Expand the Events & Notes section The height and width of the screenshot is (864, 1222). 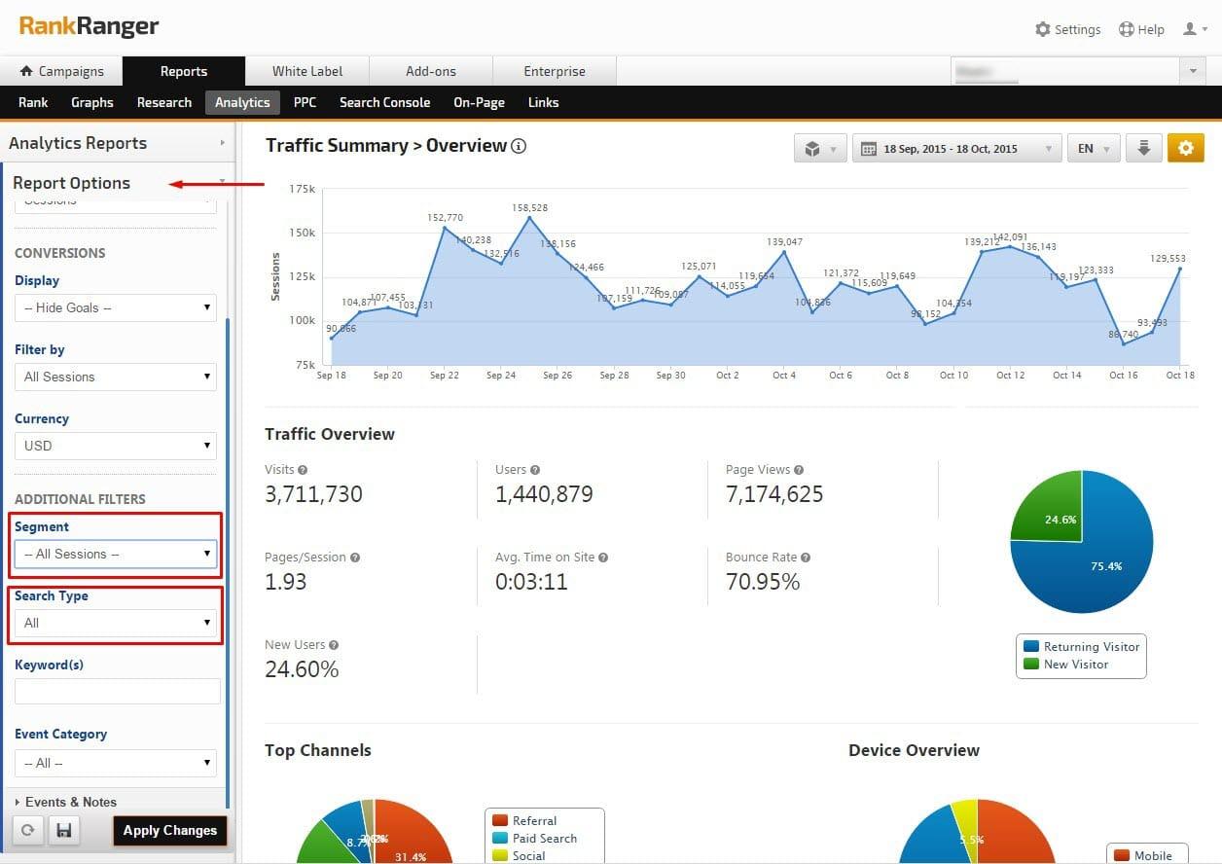point(66,802)
